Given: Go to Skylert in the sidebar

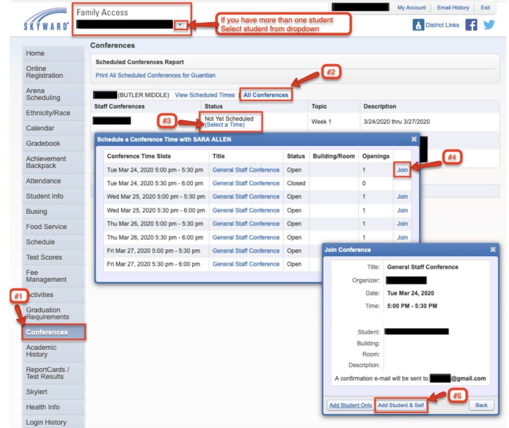Looking at the screenshot, I should tap(53, 392).
